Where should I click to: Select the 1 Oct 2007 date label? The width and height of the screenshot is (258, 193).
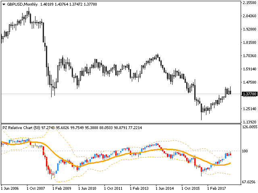pos(36,188)
